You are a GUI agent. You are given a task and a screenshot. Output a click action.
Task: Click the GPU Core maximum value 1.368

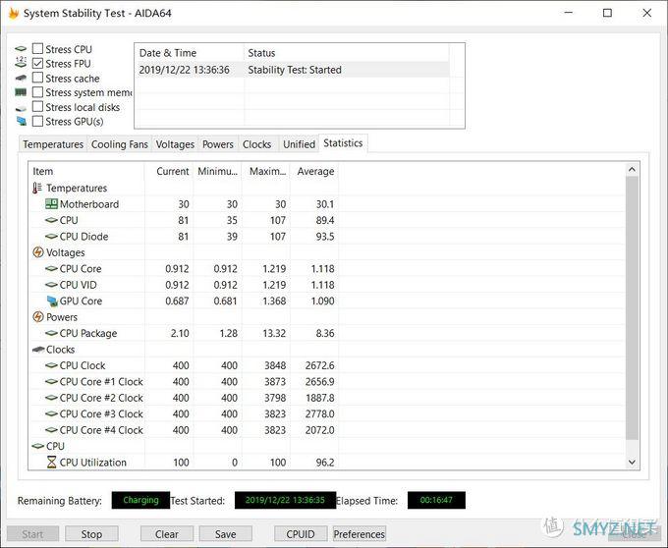(274, 301)
